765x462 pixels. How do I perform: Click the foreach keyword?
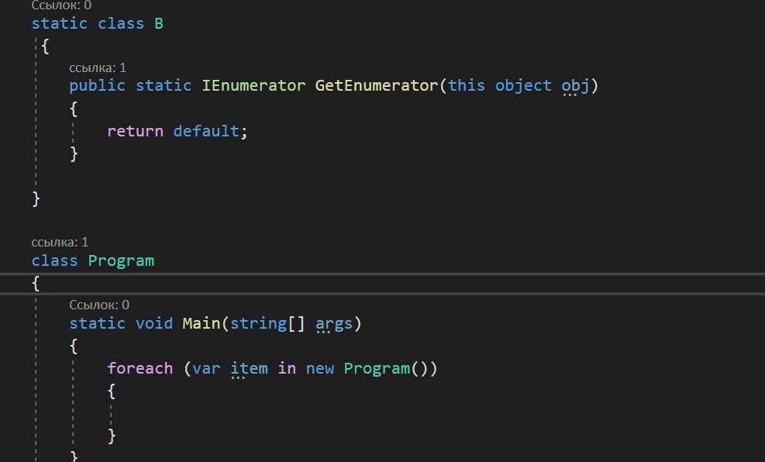point(140,368)
